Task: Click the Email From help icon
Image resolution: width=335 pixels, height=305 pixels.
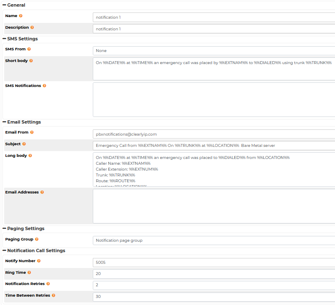Action: [32, 132]
